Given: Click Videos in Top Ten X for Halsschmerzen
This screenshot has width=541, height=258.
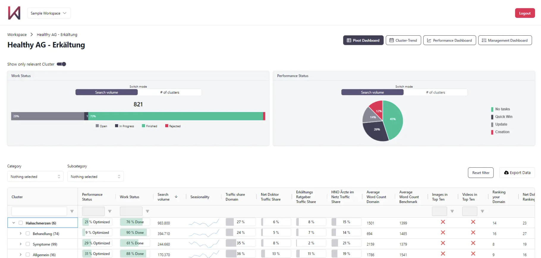Looking at the screenshot, I should pyautogui.click(x=473, y=222).
